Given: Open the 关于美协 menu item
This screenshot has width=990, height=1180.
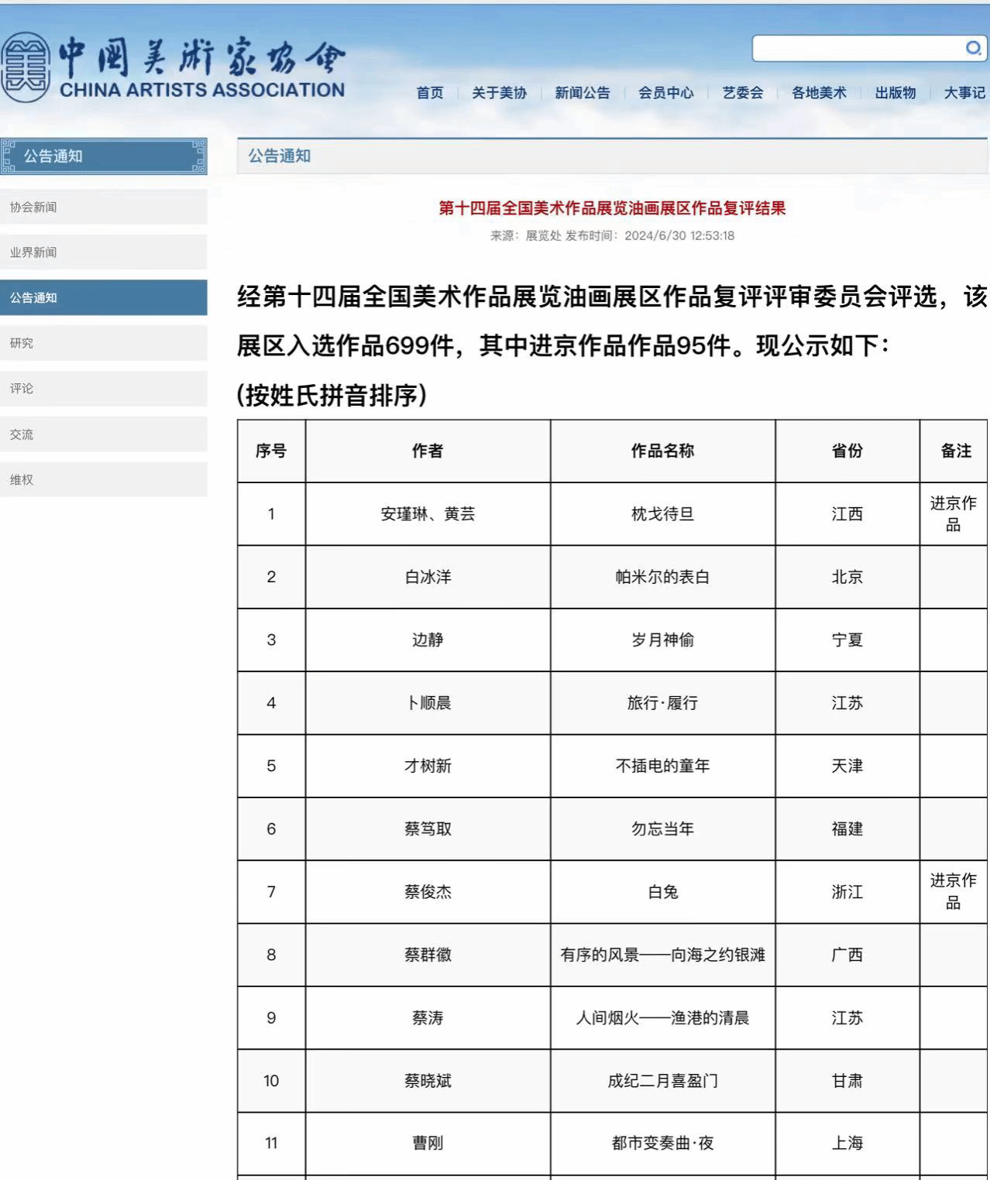Looking at the screenshot, I should (499, 93).
